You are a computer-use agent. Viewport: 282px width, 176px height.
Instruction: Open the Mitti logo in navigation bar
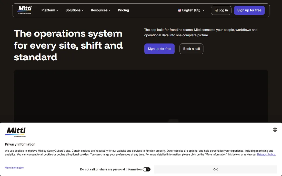(25, 10)
